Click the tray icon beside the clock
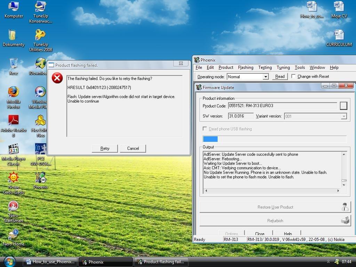 [x=337, y=262]
